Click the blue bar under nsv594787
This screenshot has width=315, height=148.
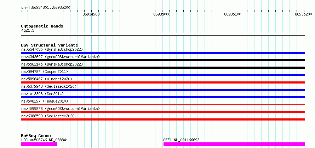tap(163, 75)
